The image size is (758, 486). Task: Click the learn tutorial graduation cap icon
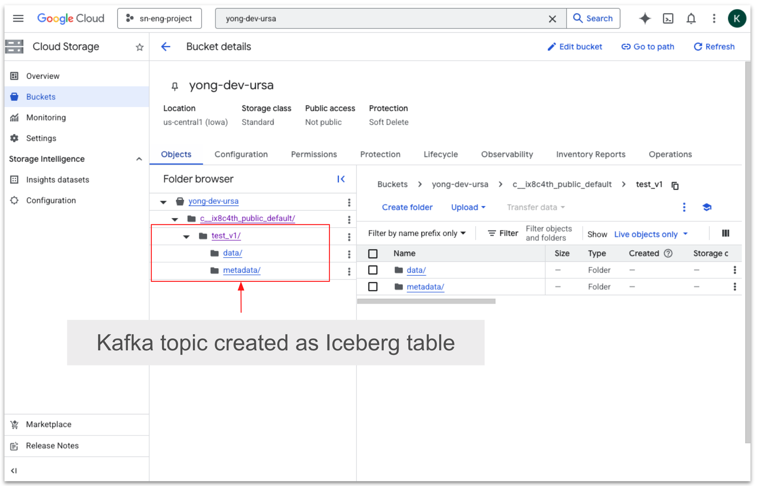[707, 207]
